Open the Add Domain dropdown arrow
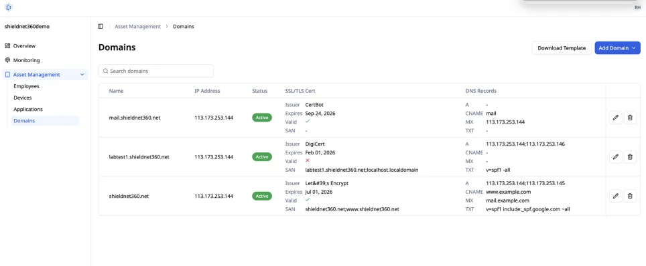 coord(634,48)
